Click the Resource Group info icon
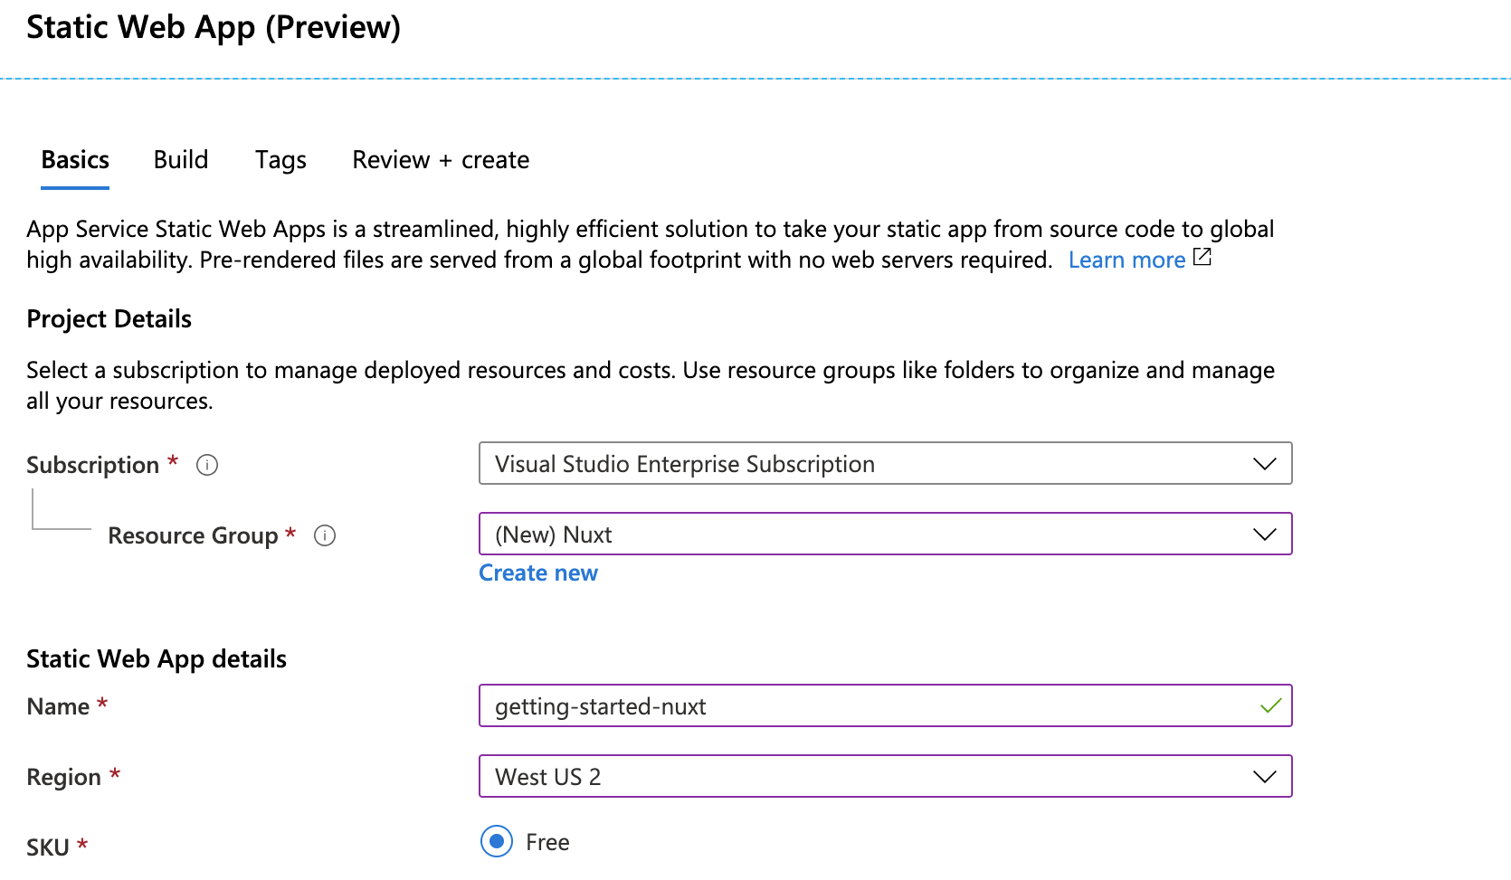The height and width of the screenshot is (880, 1511). tap(325, 535)
